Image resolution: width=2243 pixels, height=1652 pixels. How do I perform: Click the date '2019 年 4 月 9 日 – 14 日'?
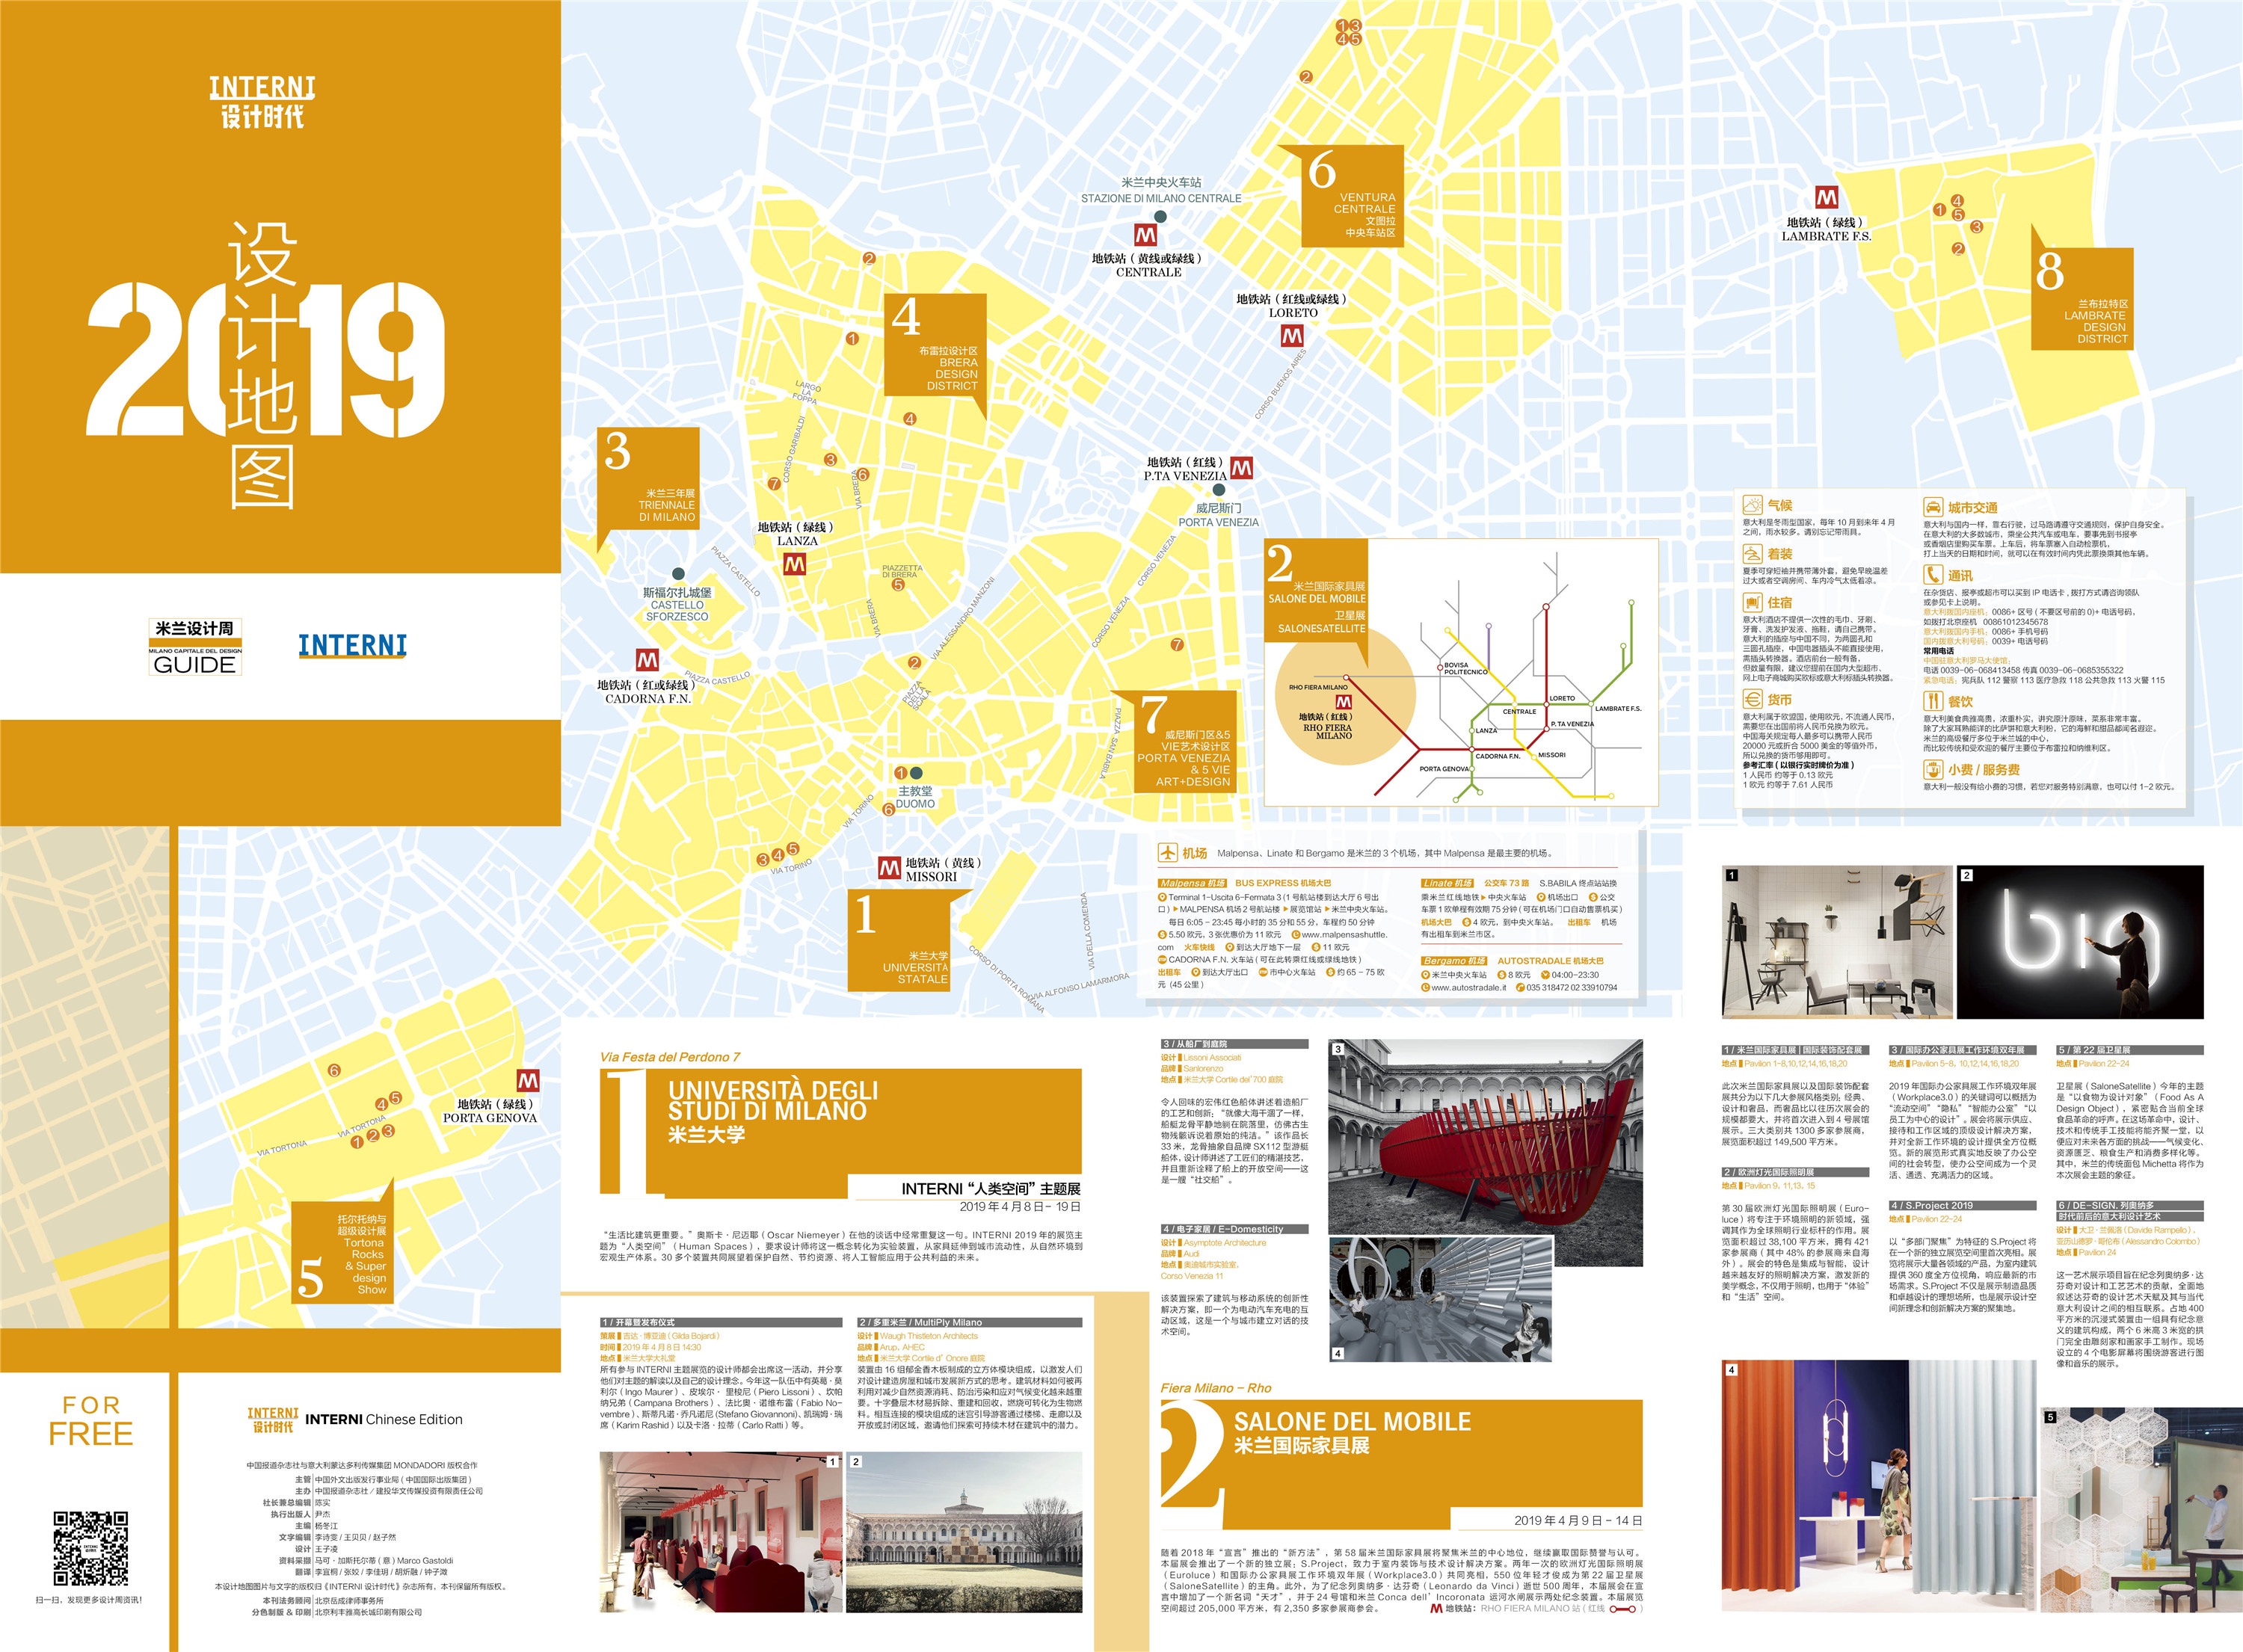[1577, 1520]
